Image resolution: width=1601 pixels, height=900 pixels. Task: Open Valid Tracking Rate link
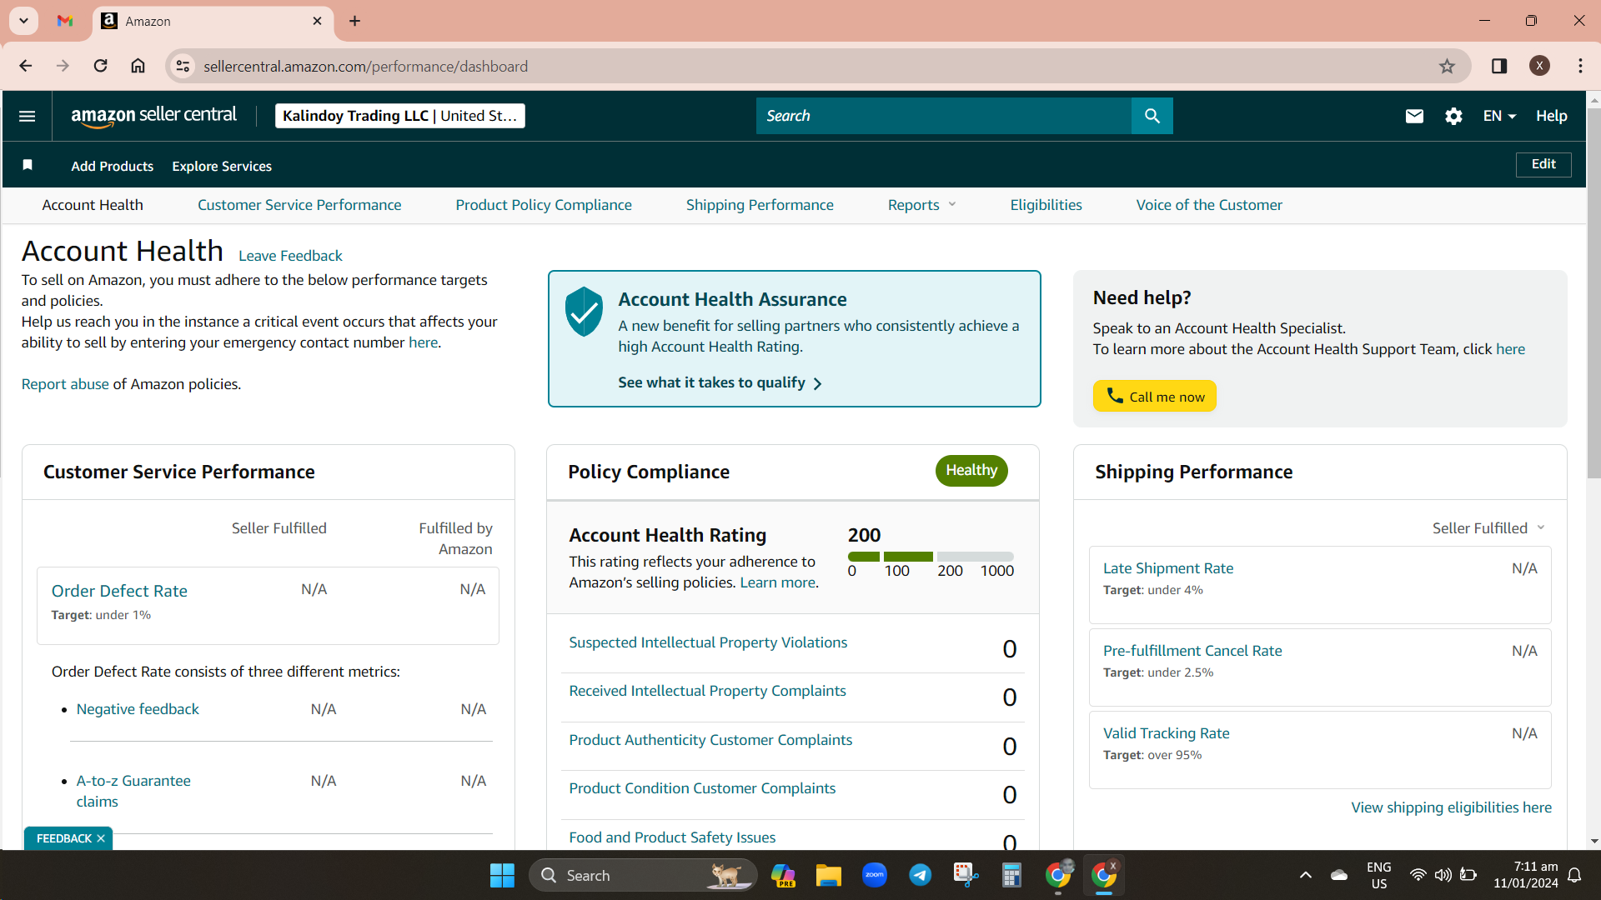click(1166, 733)
